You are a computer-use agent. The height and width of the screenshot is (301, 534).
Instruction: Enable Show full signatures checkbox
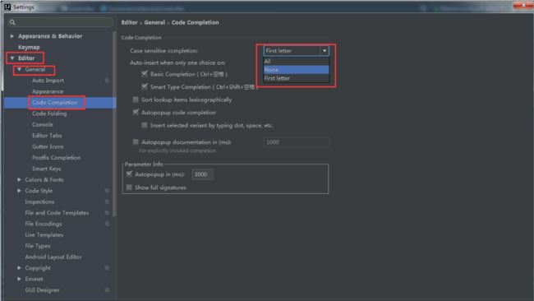click(x=129, y=188)
